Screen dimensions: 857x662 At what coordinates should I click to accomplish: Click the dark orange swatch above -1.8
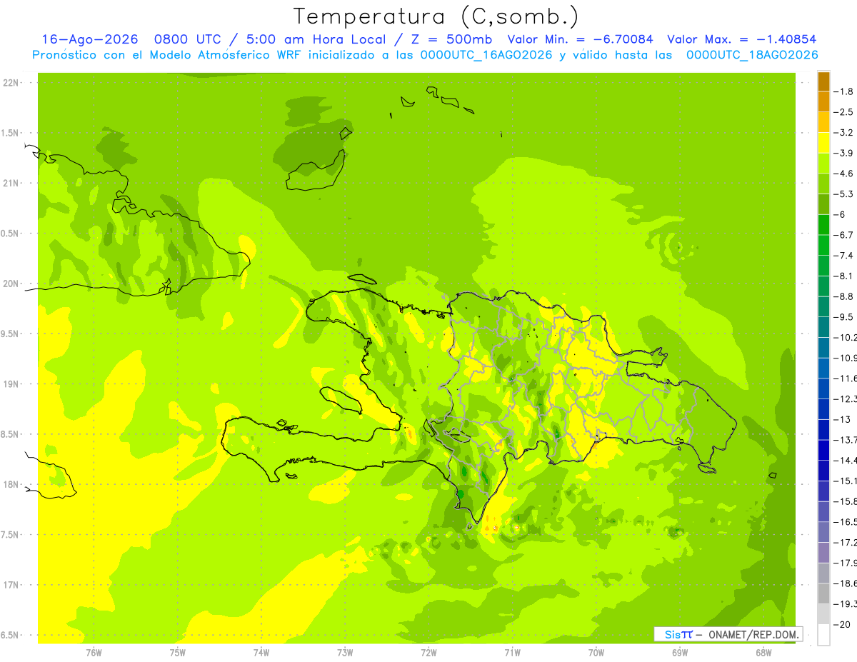(823, 81)
